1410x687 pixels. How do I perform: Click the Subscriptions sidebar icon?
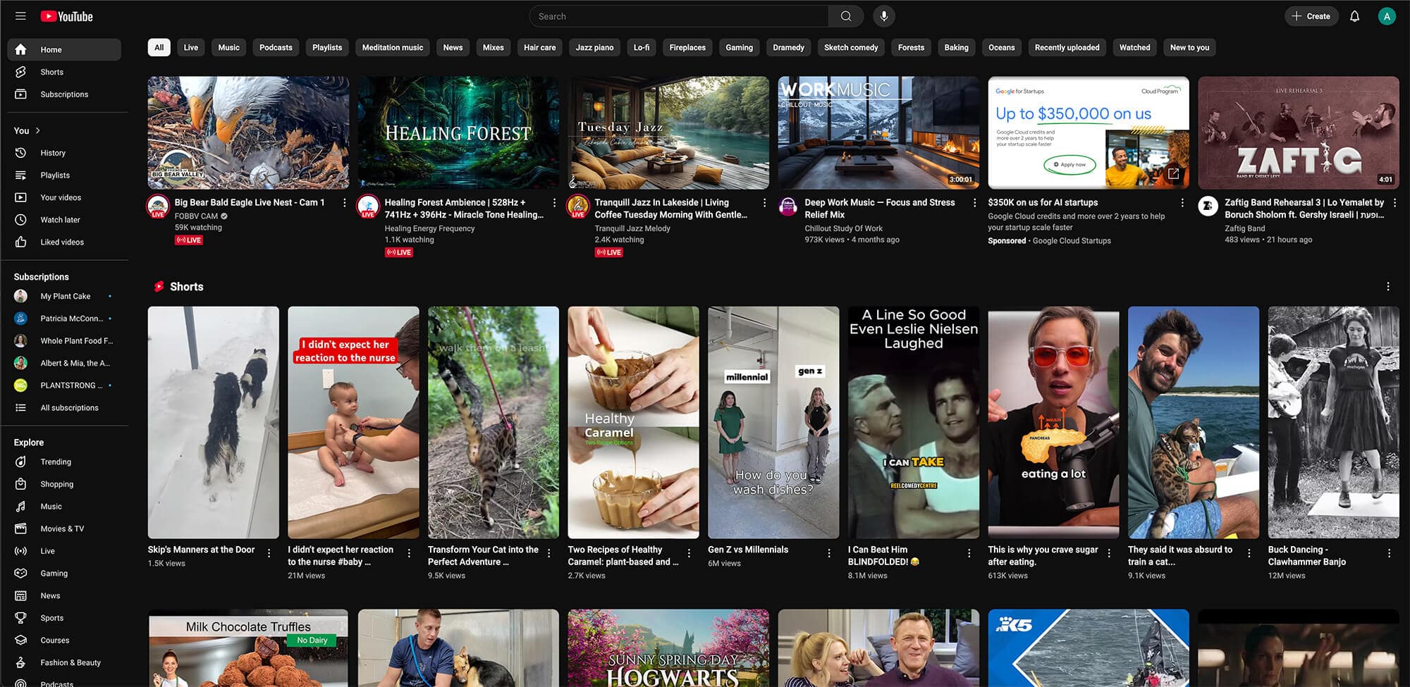point(20,94)
